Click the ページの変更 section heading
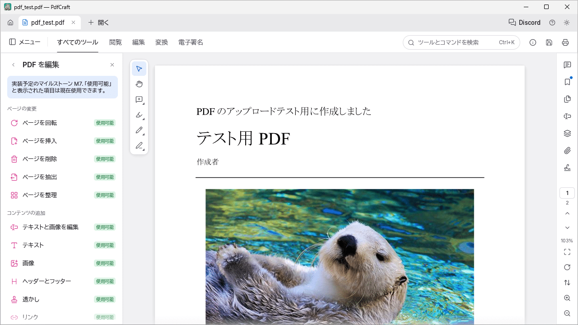578x325 pixels. (x=22, y=109)
